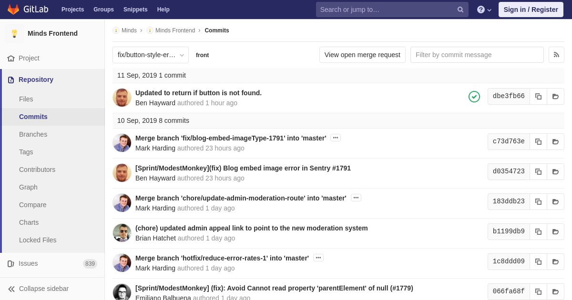Image resolution: width=572 pixels, height=300 pixels.
Task: Open Compare in sidebar
Action: (33, 205)
